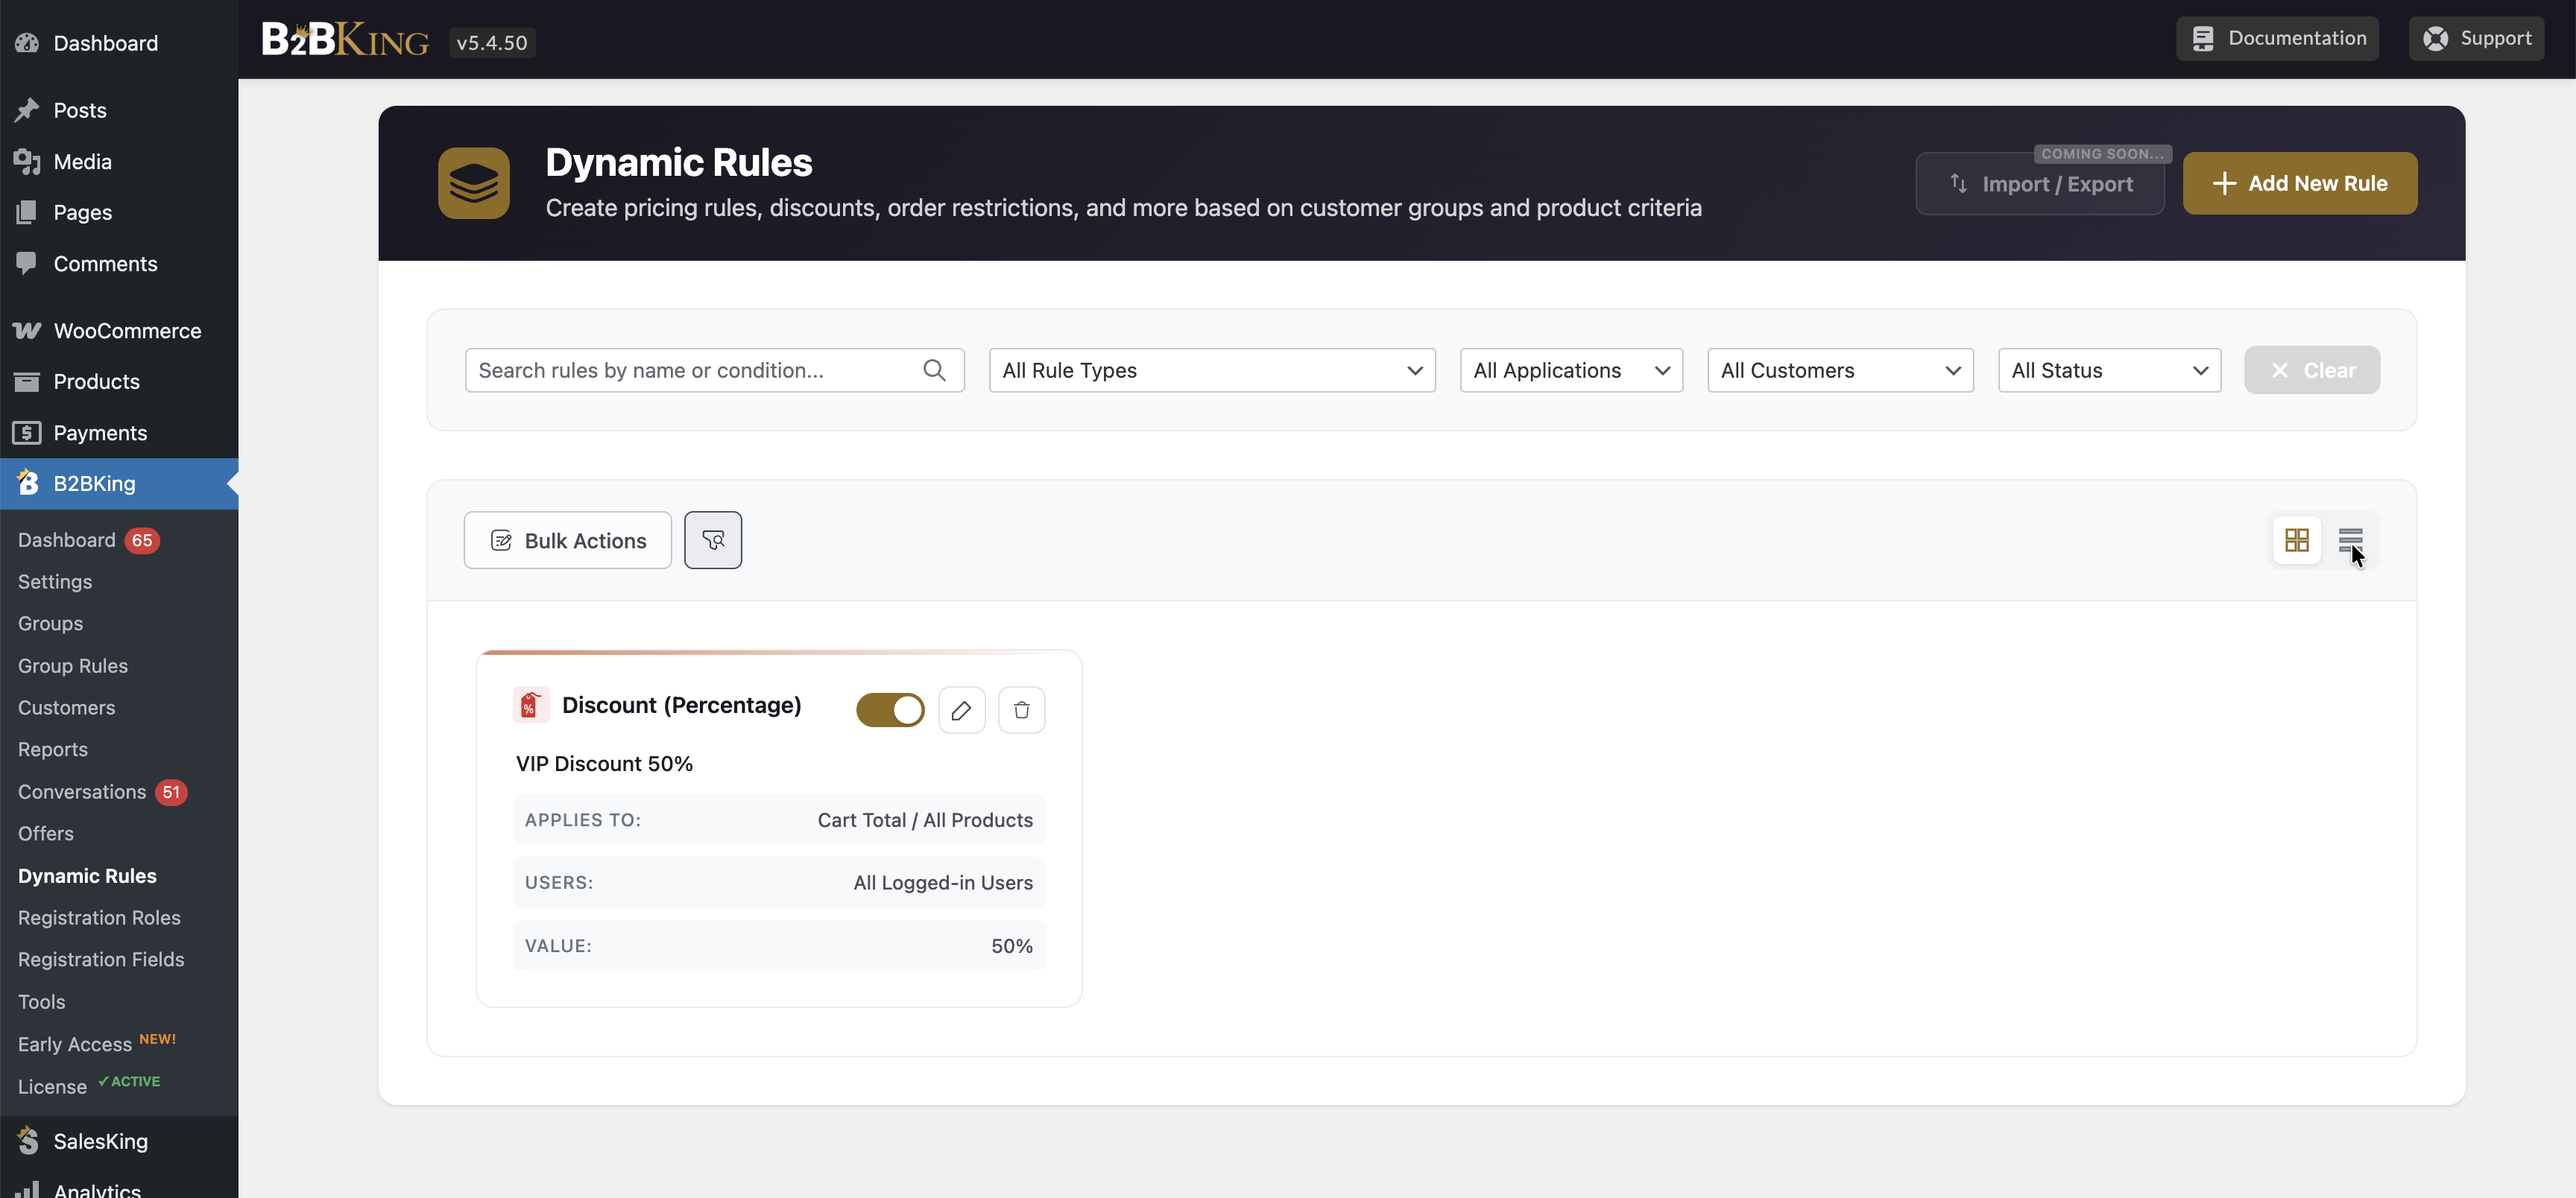Click the trash delete icon on rule card
The height and width of the screenshot is (1198, 2576).
(1021, 711)
